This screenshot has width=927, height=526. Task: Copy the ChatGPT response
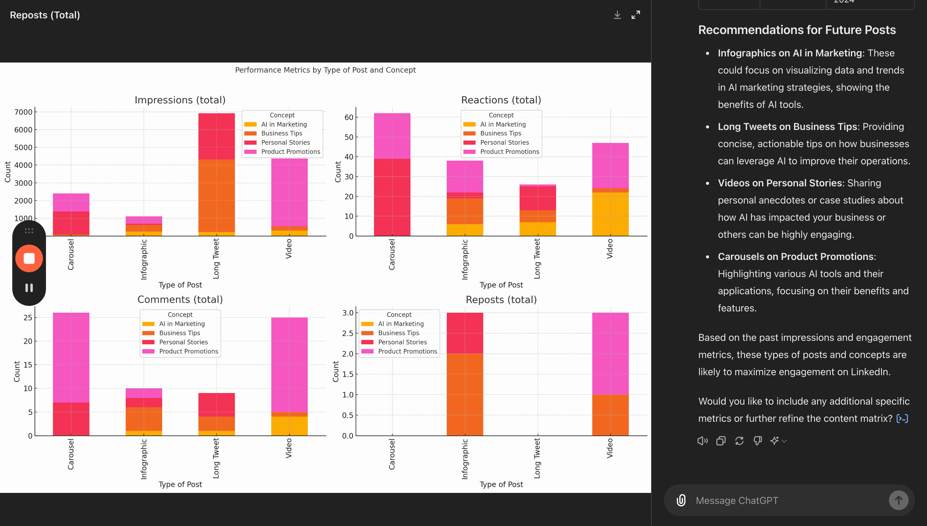[721, 441]
